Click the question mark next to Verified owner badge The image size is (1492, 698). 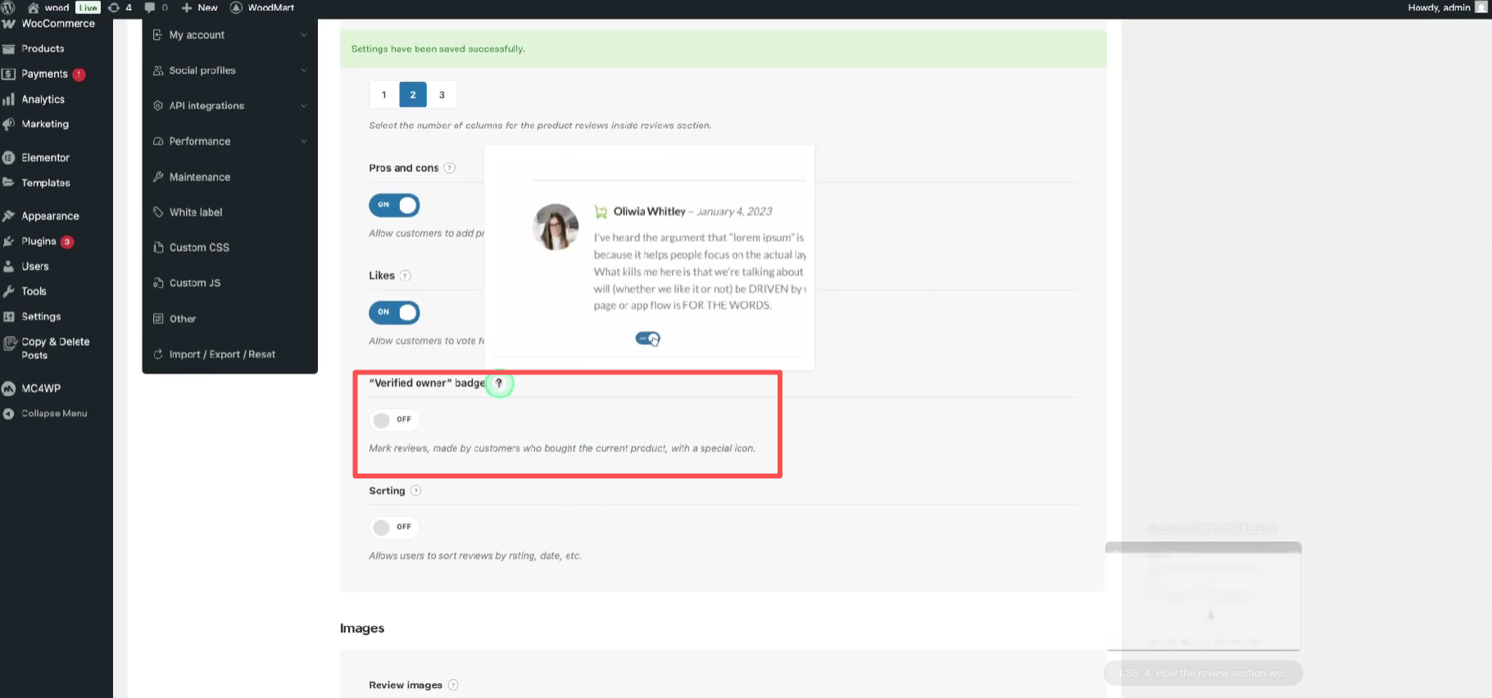pos(498,383)
